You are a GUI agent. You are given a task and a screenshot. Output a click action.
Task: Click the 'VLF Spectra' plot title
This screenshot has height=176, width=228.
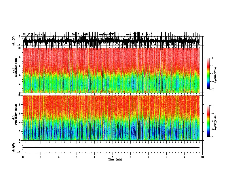33,35
